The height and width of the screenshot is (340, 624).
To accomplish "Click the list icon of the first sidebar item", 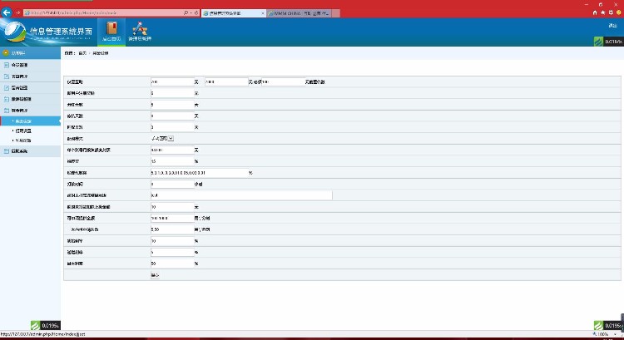I will pyautogui.click(x=7, y=65).
